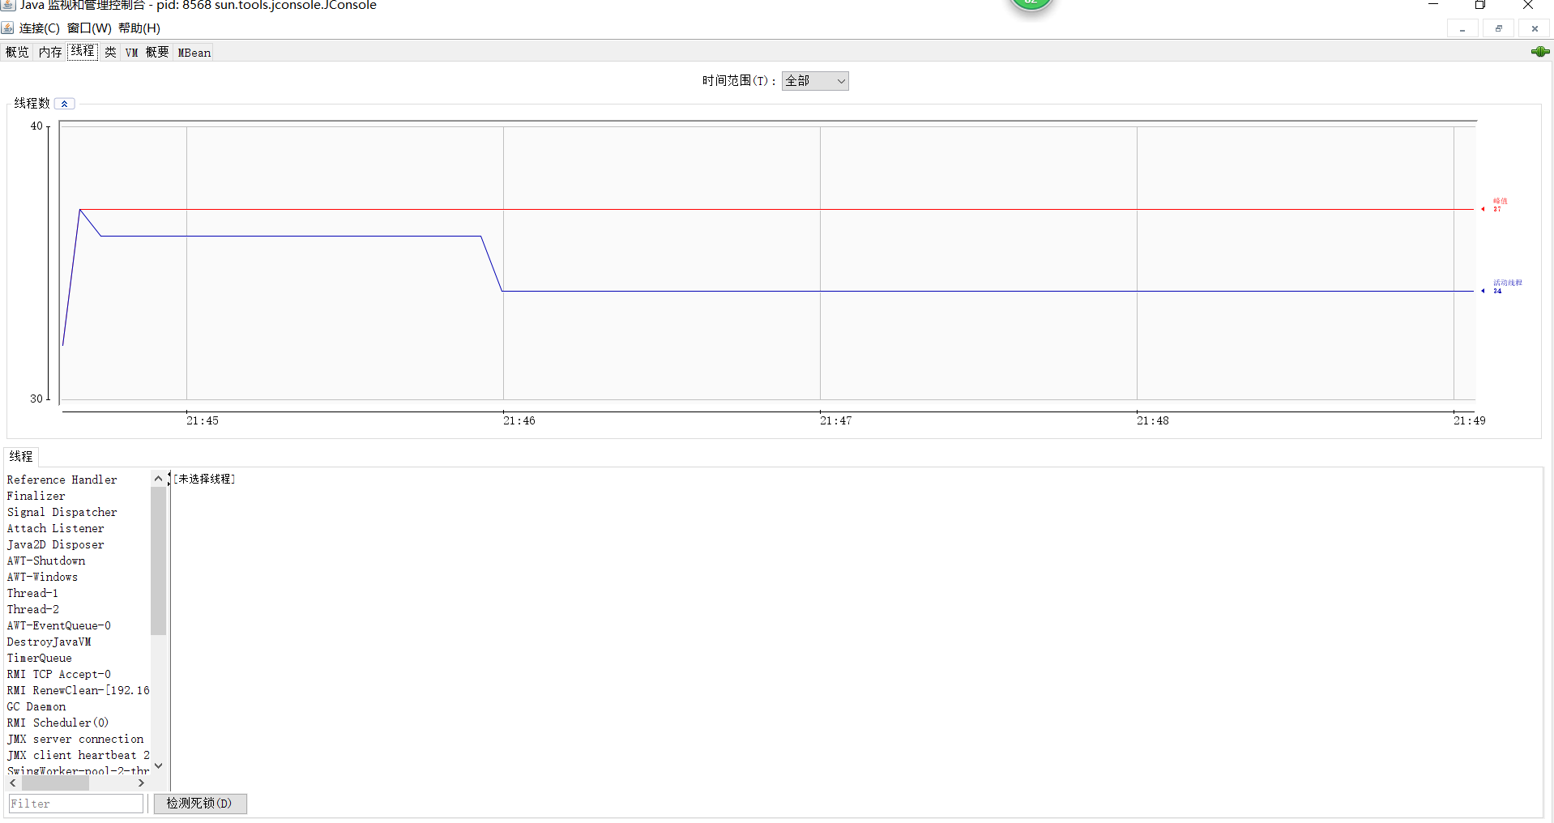Open the 帮助(H) menu
The image size is (1554, 823).
point(139,28)
